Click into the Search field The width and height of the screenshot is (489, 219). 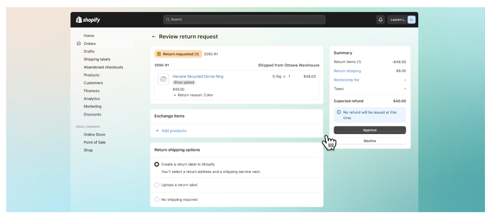coord(244,20)
